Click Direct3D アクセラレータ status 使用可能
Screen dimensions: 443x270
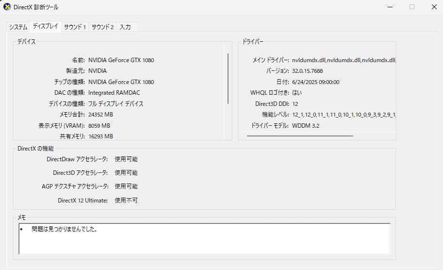point(126,173)
